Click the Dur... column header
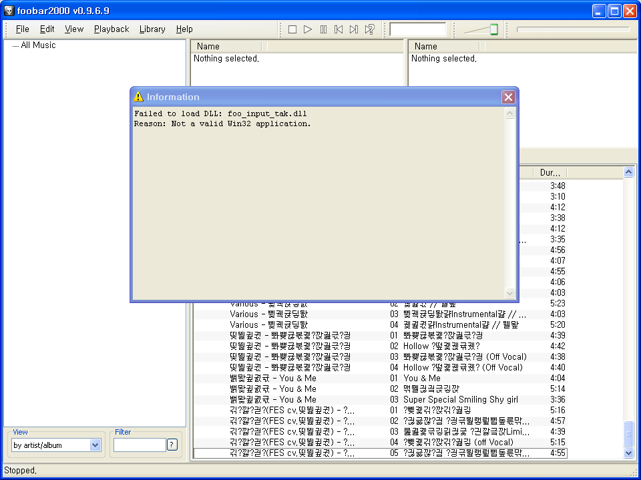 pos(550,173)
